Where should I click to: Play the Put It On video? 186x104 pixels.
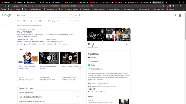[x=28, y=58]
